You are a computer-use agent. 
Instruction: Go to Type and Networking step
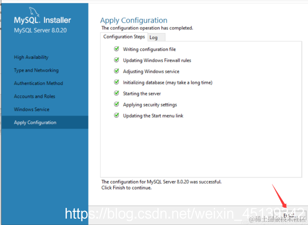click(36, 70)
